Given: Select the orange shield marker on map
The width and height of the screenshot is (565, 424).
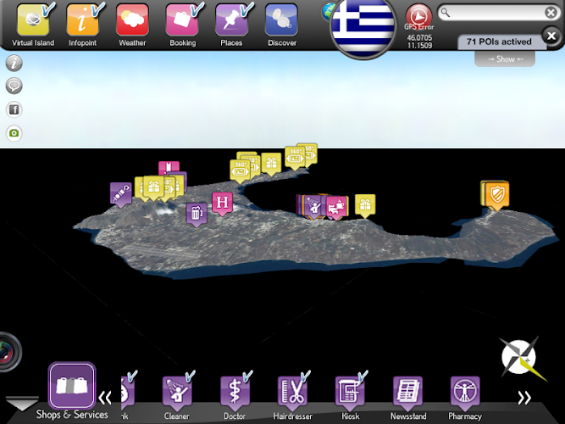Looking at the screenshot, I should point(497,196).
